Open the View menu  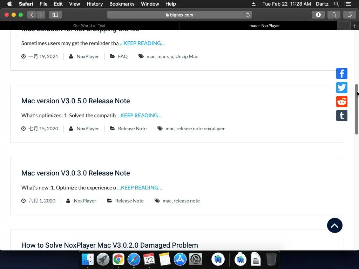[74, 4]
